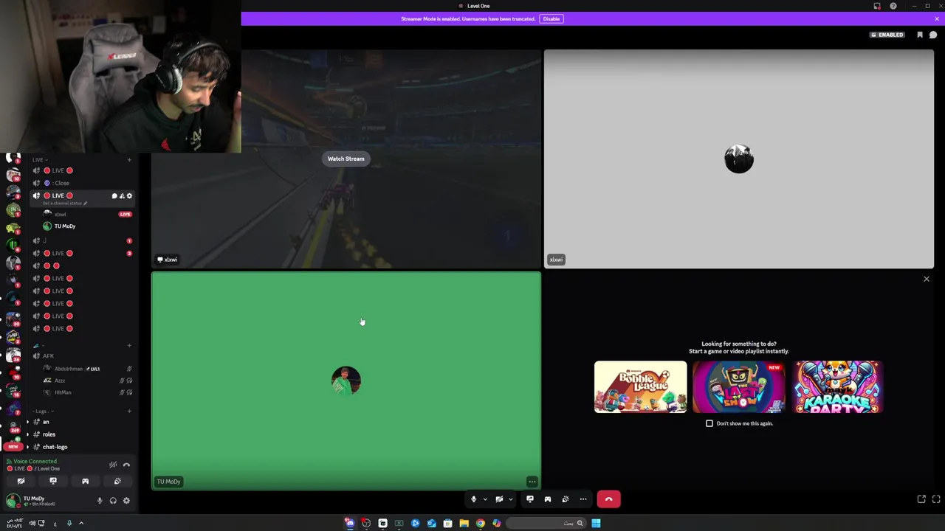Select xlxwl avatar in the gray tile

click(x=739, y=159)
